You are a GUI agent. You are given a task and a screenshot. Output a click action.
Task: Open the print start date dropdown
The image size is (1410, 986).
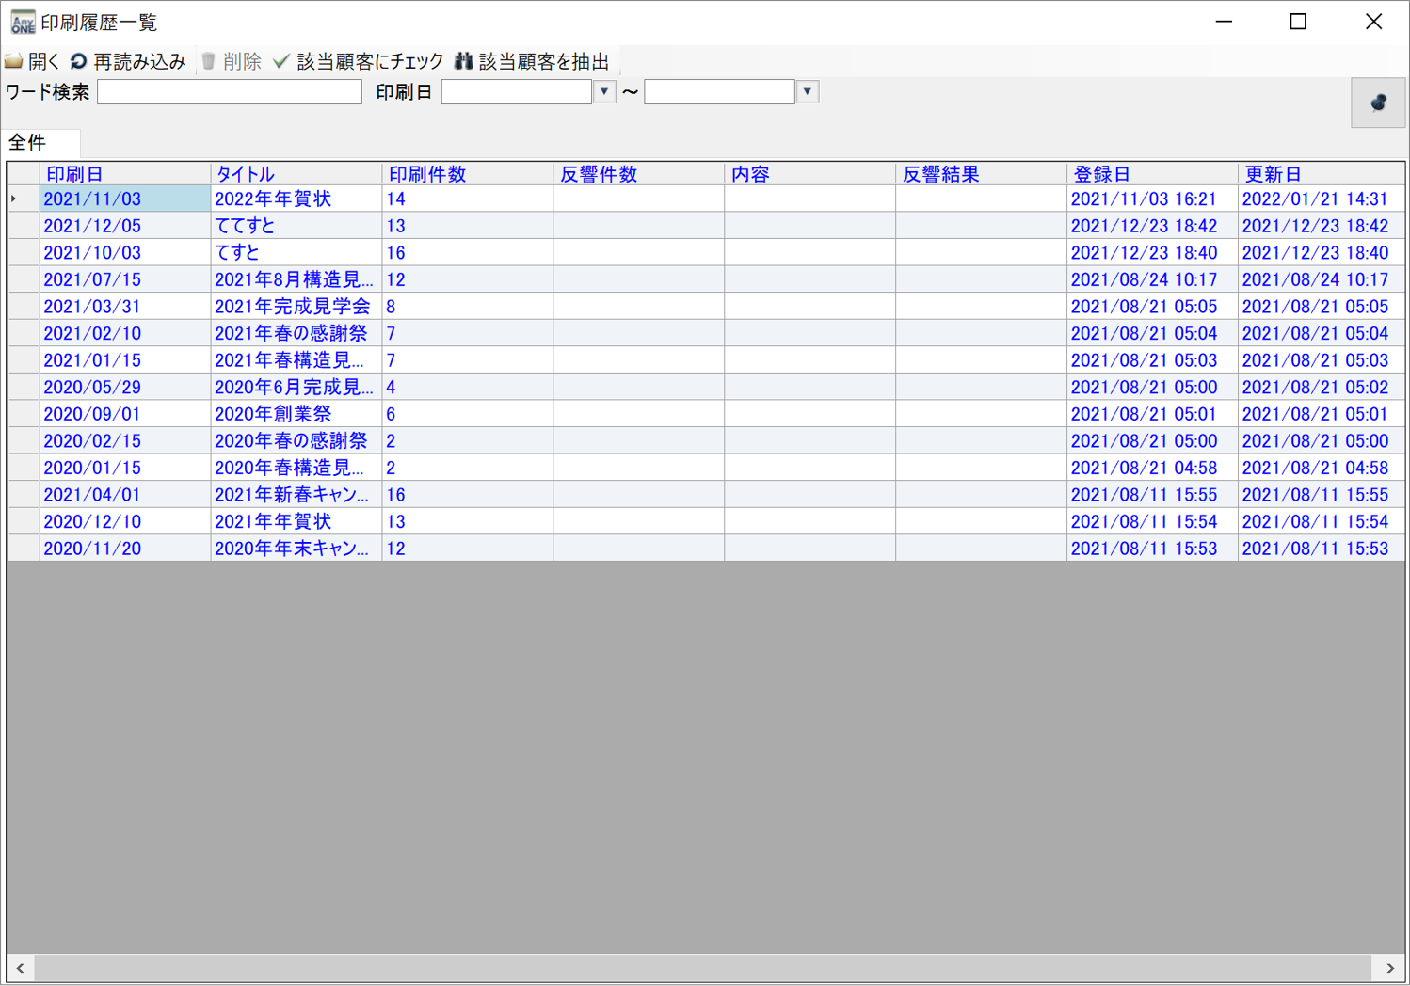pos(604,92)
